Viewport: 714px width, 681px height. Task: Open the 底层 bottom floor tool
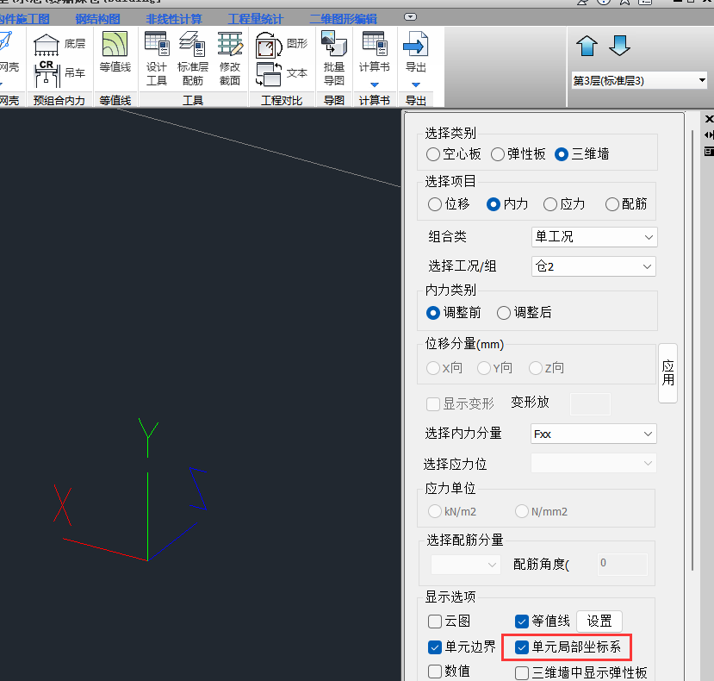tap(59, 44)
